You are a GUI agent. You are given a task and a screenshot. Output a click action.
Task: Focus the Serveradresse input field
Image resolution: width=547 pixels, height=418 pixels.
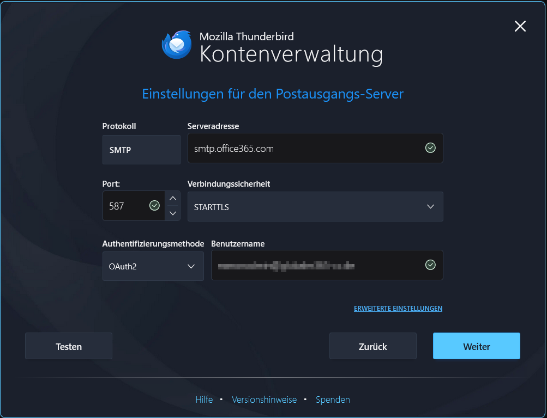coord(315,148)
